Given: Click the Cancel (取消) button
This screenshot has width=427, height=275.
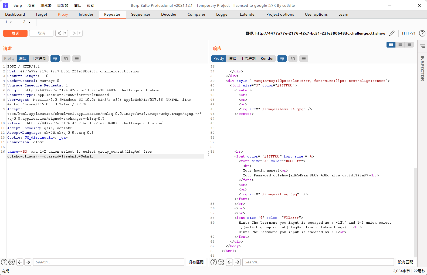Looking at the screenshot, I should 41,33.
